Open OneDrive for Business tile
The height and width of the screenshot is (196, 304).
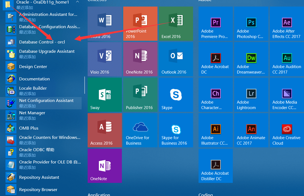[140, 130]
